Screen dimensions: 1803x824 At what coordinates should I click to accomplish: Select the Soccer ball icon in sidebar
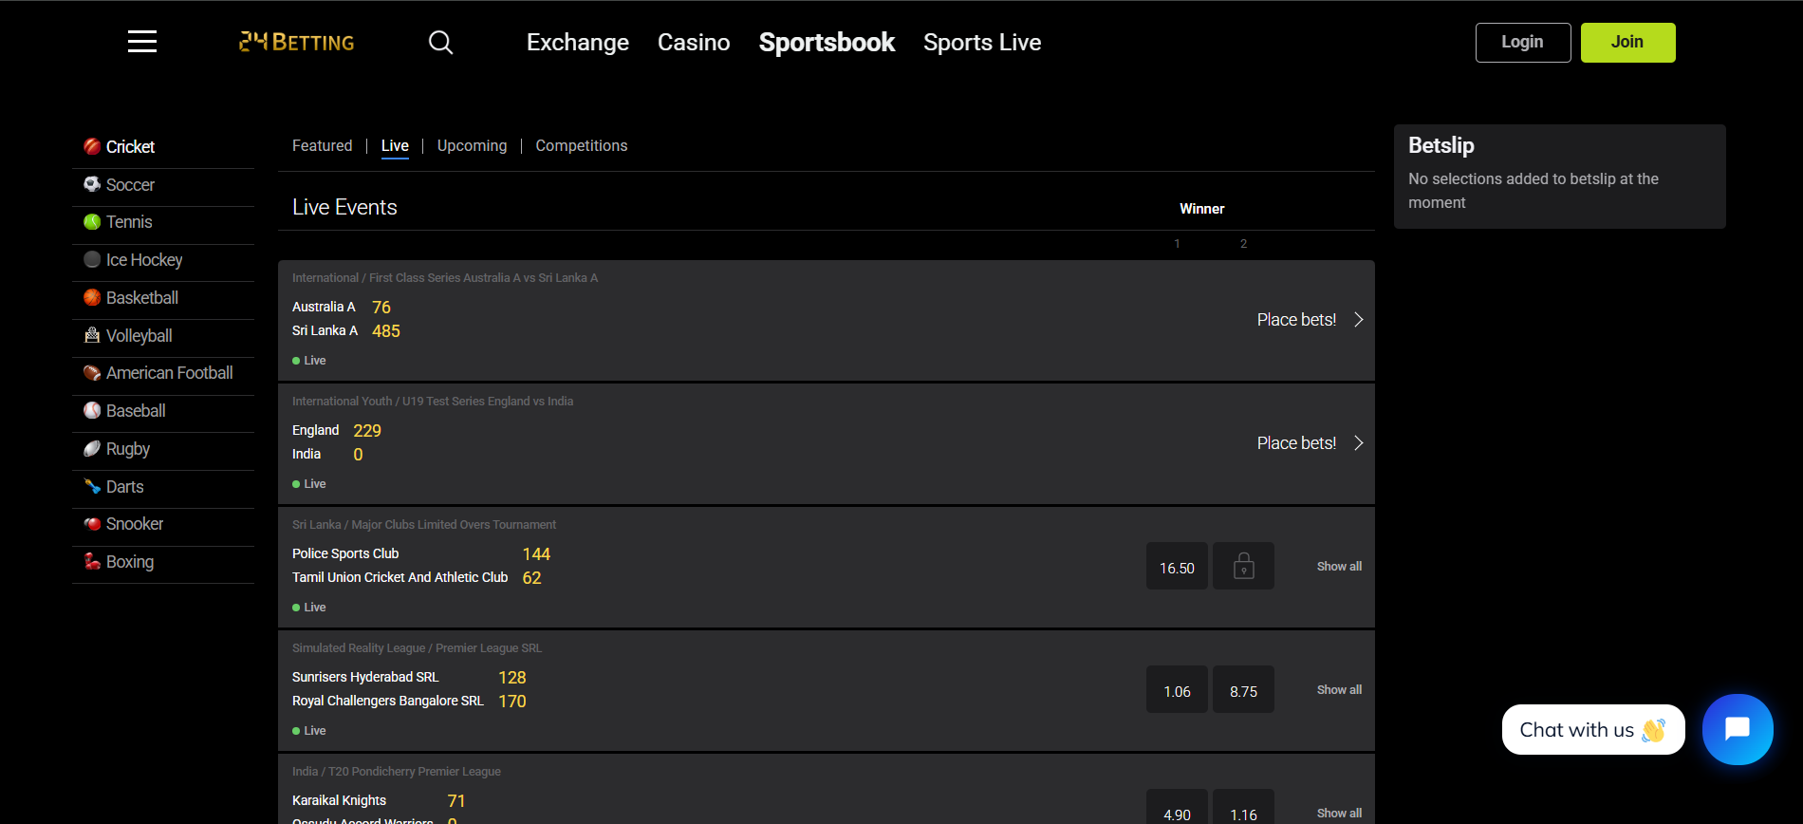(92, 184)
